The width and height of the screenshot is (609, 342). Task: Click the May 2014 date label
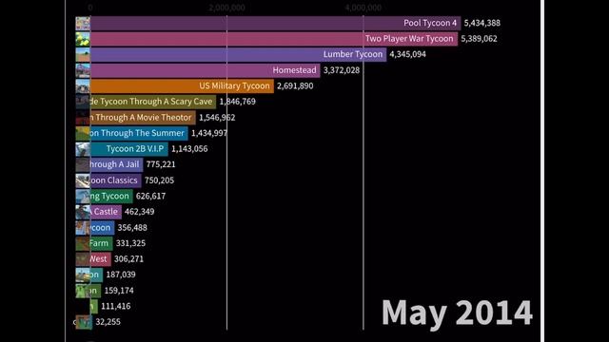[457, 313]
